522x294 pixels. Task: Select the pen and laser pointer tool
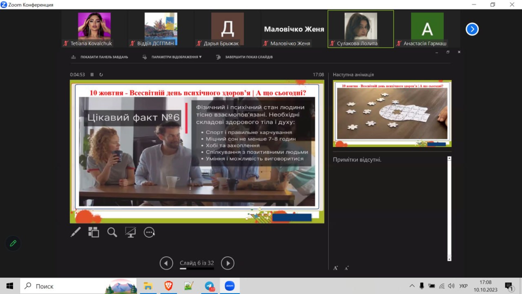(x=76, y=232)
